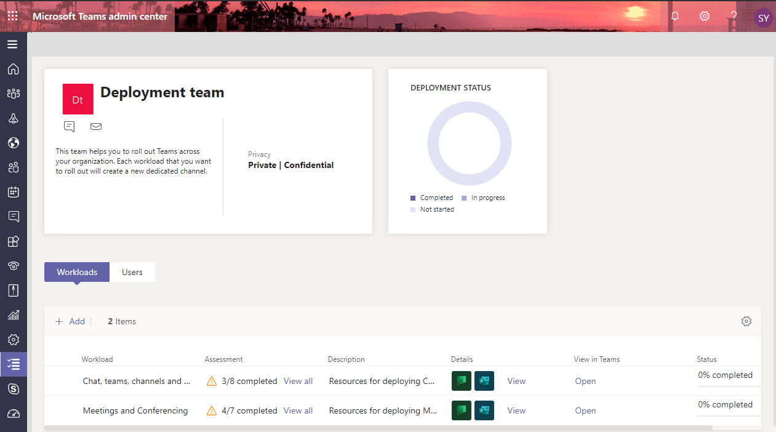View all assessments for Meetings and Conferencing
This screenshot has width=776, height=432.
(298, 410)
